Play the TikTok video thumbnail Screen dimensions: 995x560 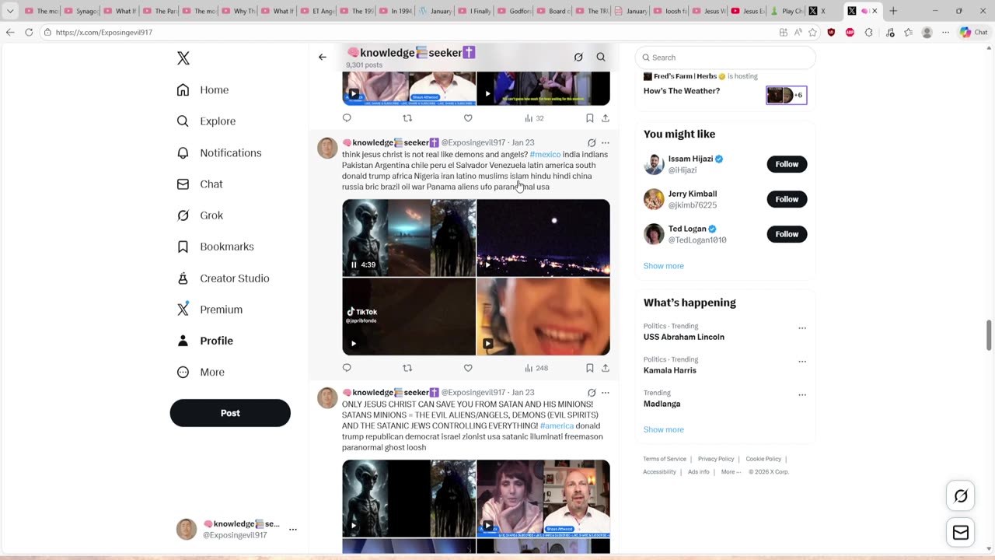409,317
